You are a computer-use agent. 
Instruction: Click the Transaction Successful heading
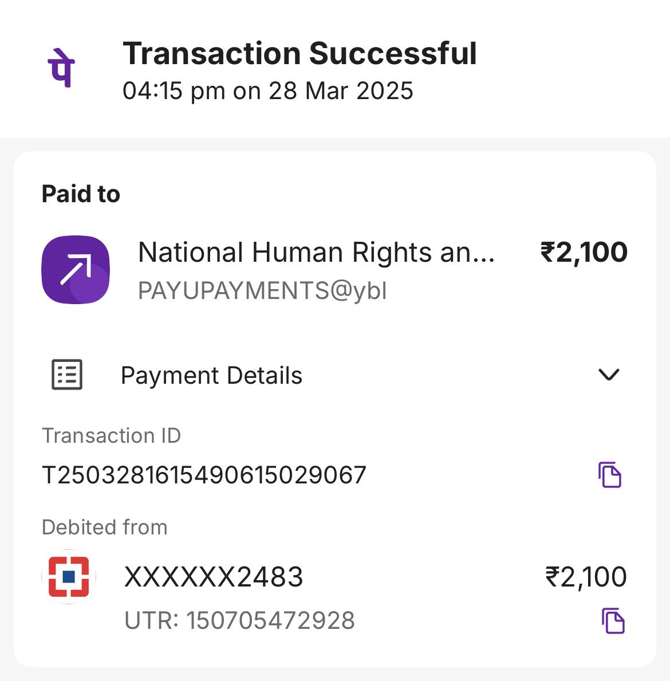coord(299,54)
